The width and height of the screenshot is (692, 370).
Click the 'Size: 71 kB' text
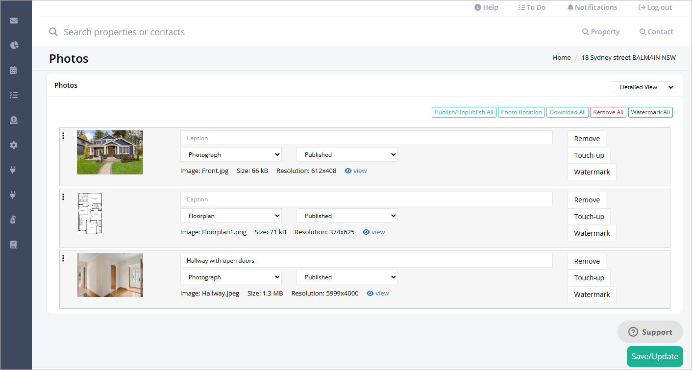(271, 232)
